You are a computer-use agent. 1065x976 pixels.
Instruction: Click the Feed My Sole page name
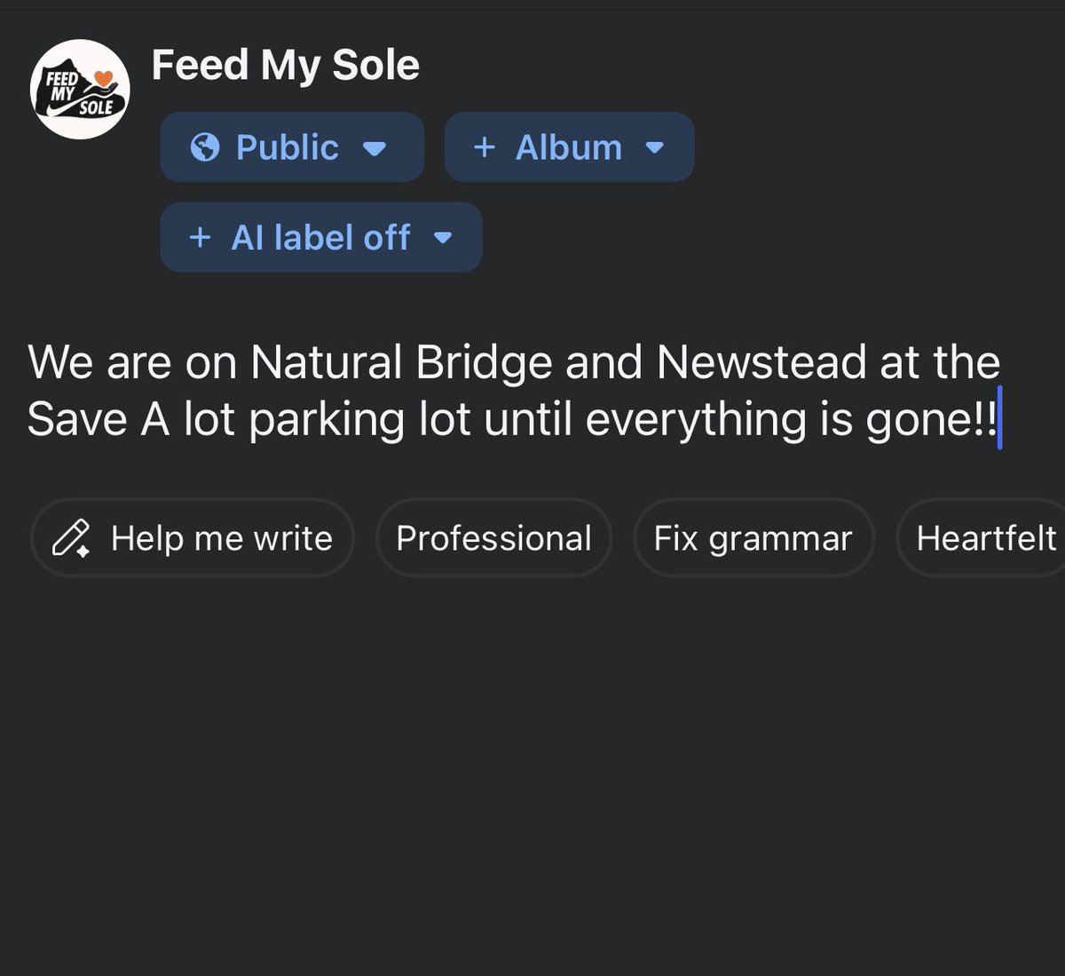[285, 65]
